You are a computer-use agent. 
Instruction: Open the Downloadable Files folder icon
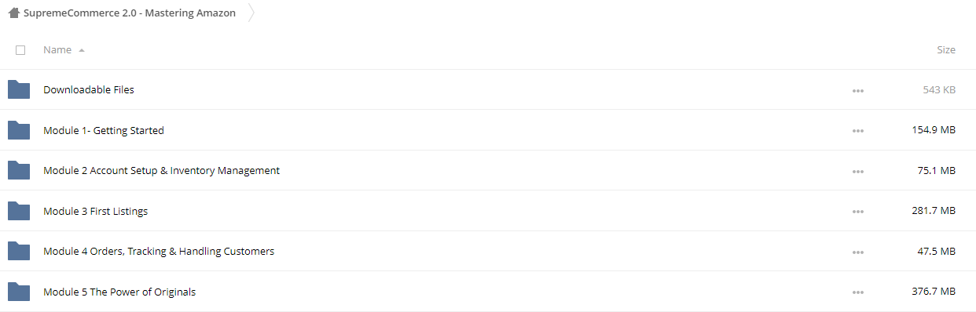tap(19, 89)
